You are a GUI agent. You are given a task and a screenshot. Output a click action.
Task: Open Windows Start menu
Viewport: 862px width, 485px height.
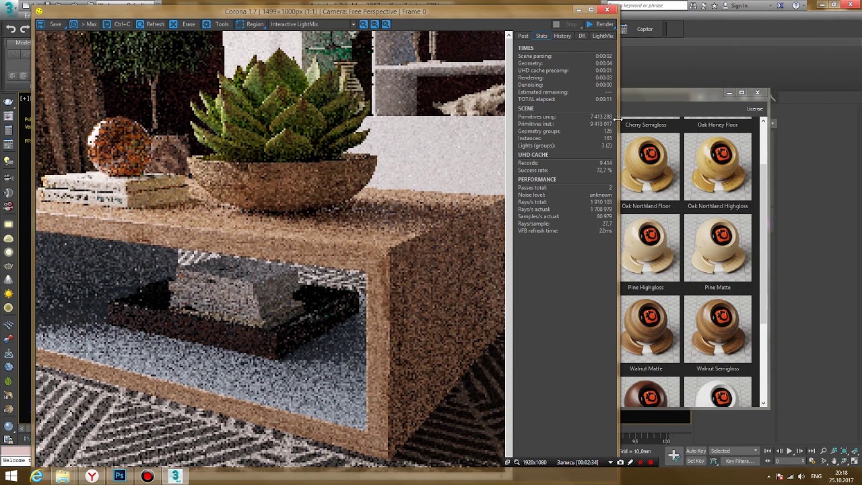(x=11, y=476)
